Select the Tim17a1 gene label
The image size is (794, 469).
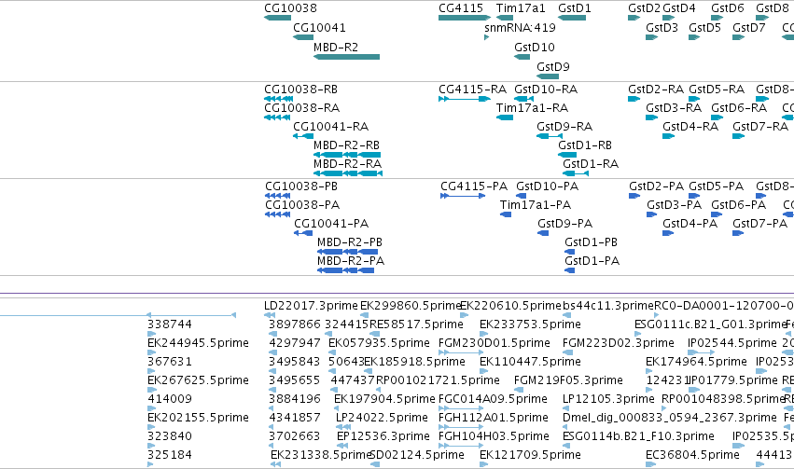(521, 8)
